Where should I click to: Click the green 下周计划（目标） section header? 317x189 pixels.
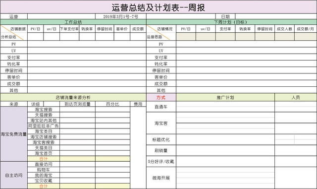point(231,22)
